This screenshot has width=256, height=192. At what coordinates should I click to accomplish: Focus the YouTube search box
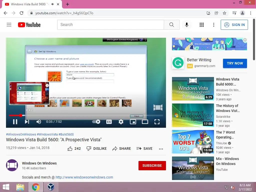pos(110,25)
